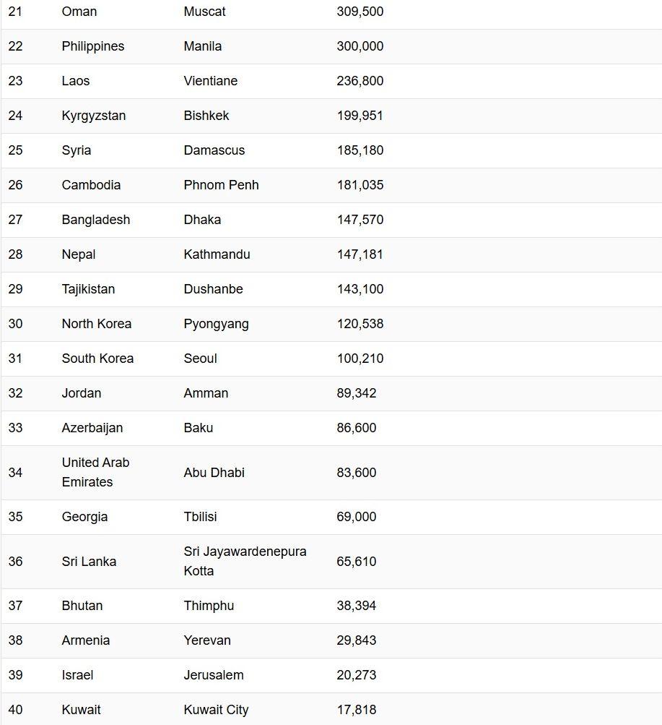This screenshot has height=725, width=662.
Task: Click the Dushanbe cell
Action: (213, 289)
